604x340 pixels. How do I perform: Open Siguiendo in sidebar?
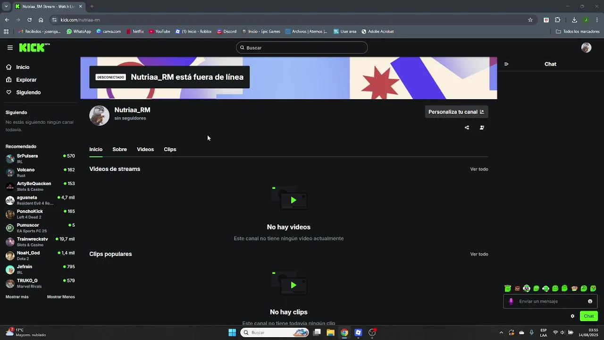pyautogui.click(x=23, y=93)
